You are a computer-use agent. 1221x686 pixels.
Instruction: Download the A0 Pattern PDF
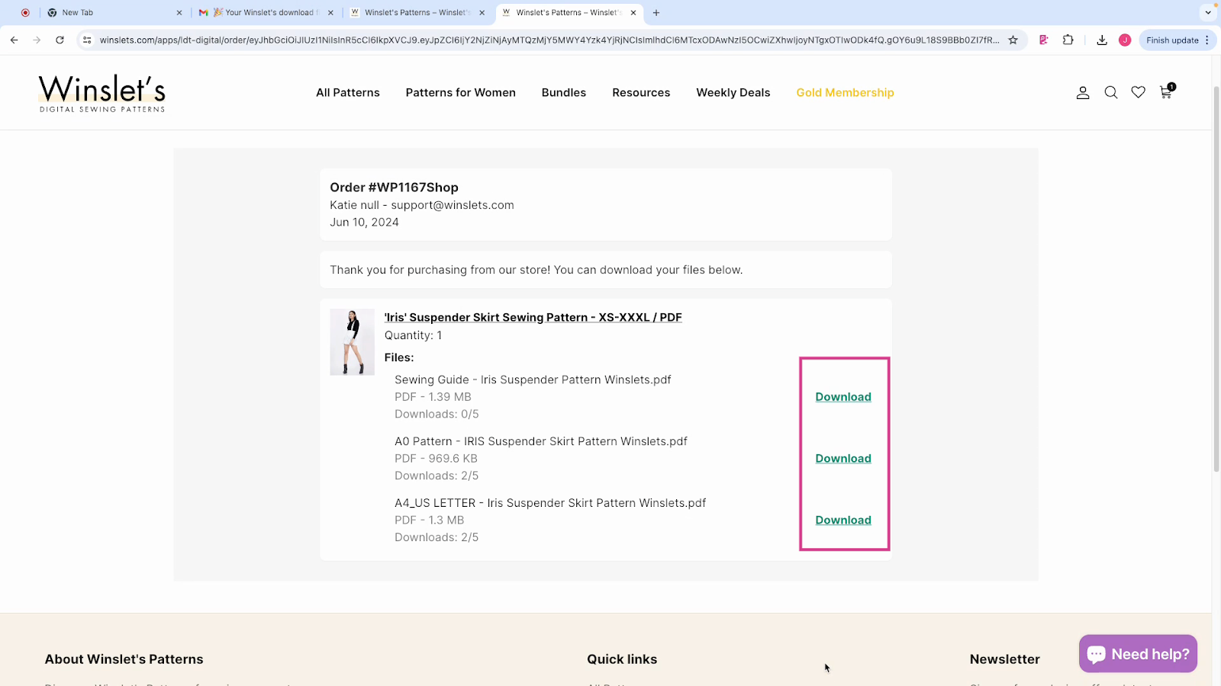[843, 459]
